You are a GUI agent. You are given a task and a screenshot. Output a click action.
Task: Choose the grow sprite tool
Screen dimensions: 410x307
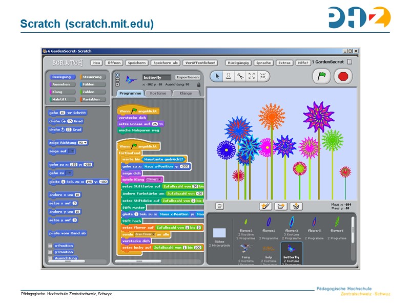click(x=251, y=76)
